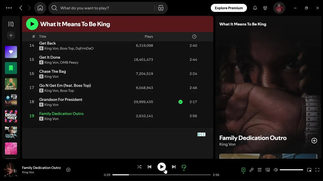The width and height of the screenshot is (323, 181).
Task: Open Connect to a device icon
Action: tap(267, 170)
